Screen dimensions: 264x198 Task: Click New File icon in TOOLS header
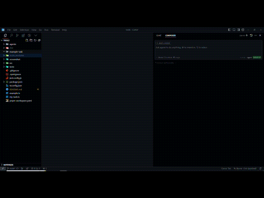27,40
